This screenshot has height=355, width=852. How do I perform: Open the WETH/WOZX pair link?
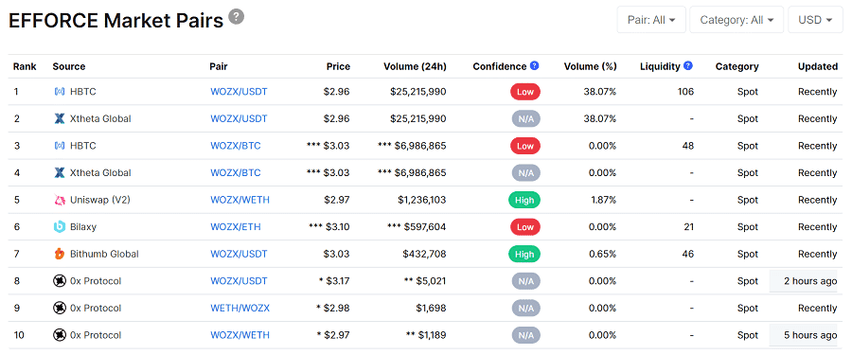coord(240,309)
